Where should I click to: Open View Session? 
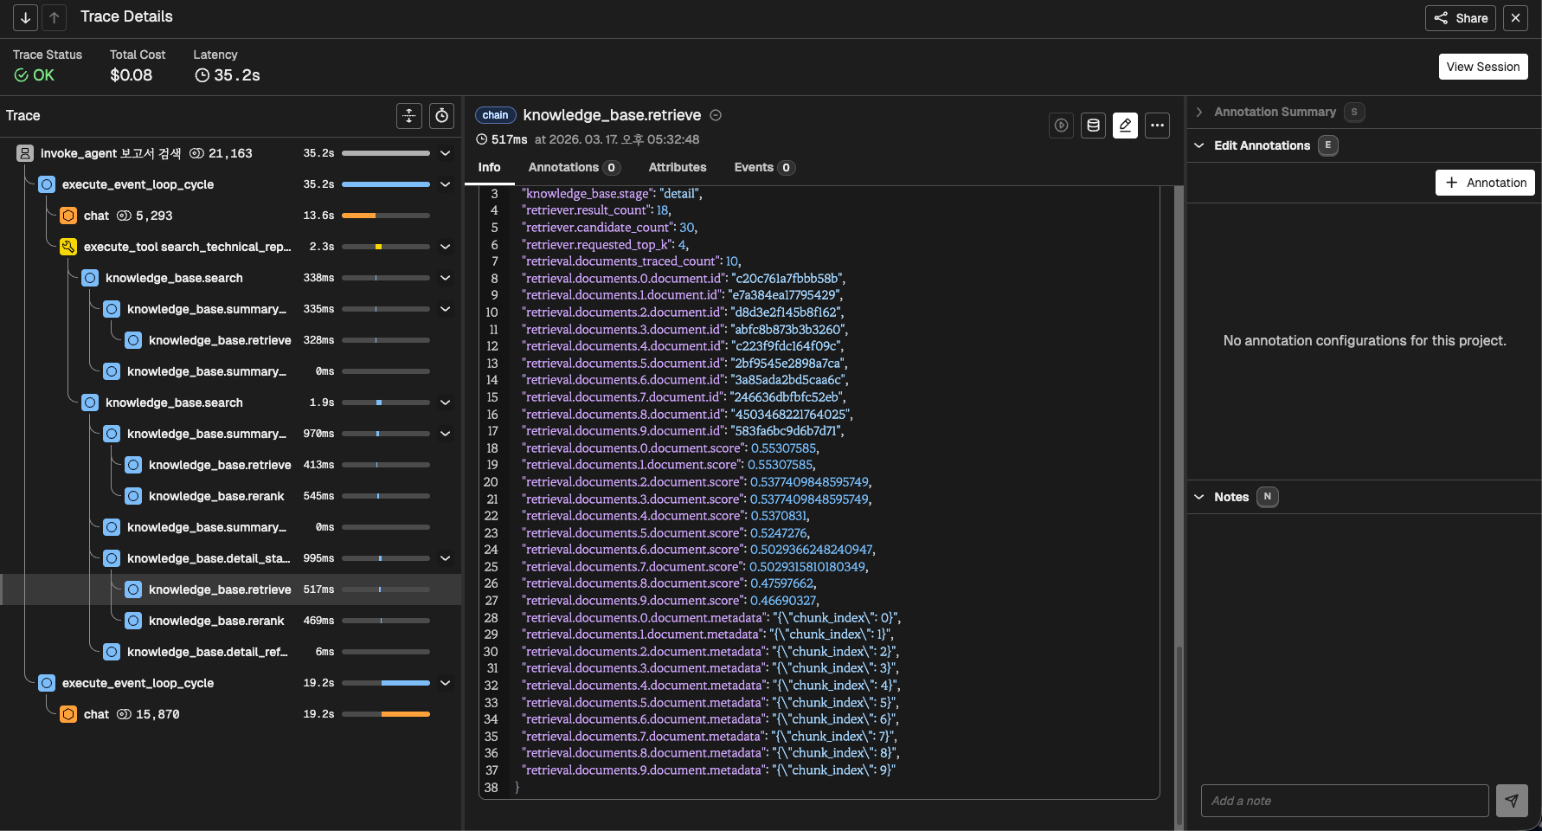coord(1483,67)
